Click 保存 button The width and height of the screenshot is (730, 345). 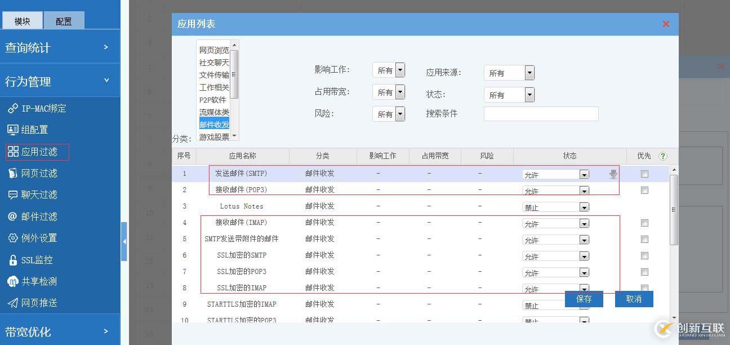584,299
